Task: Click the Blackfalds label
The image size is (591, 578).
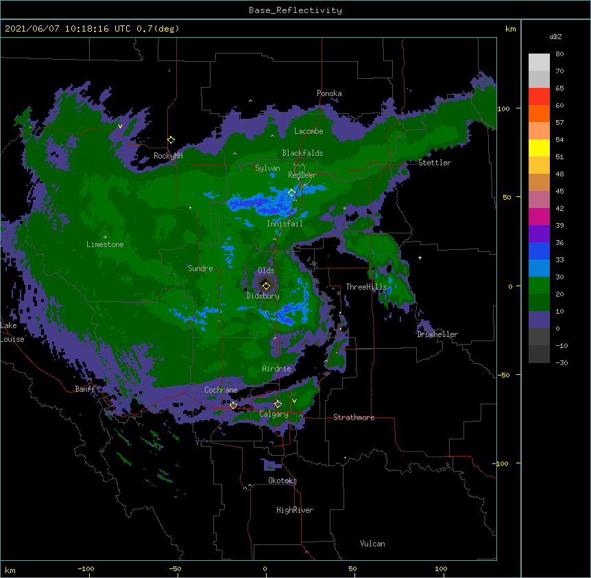Action: (x=302, y=153)
